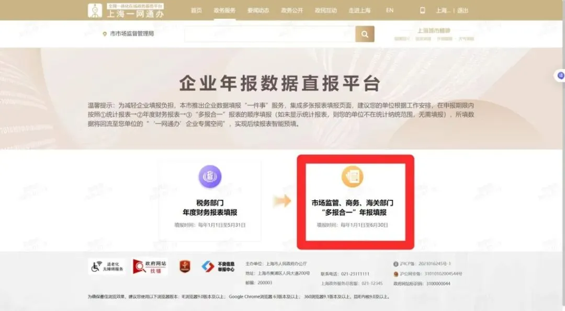
Task: Open 年度财务报表填报 card
Action: tap(210, 201)
